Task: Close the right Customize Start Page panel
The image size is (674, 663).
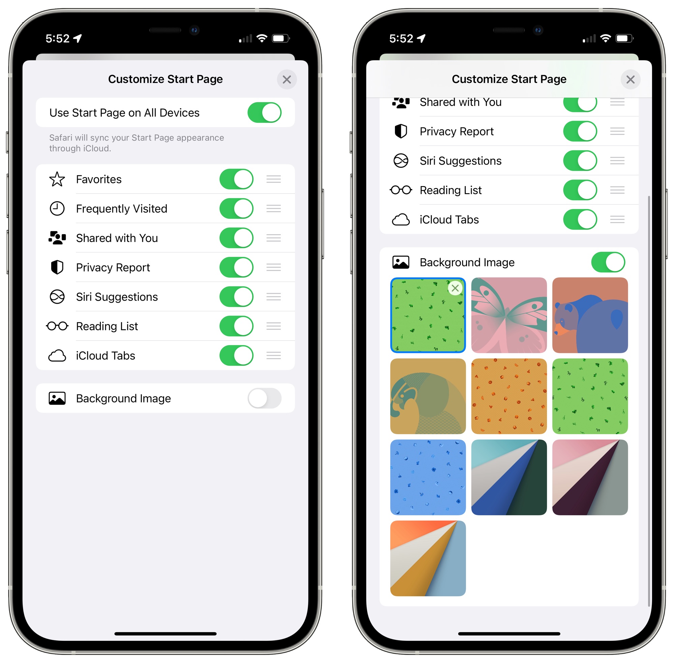Action: [630, 79]
